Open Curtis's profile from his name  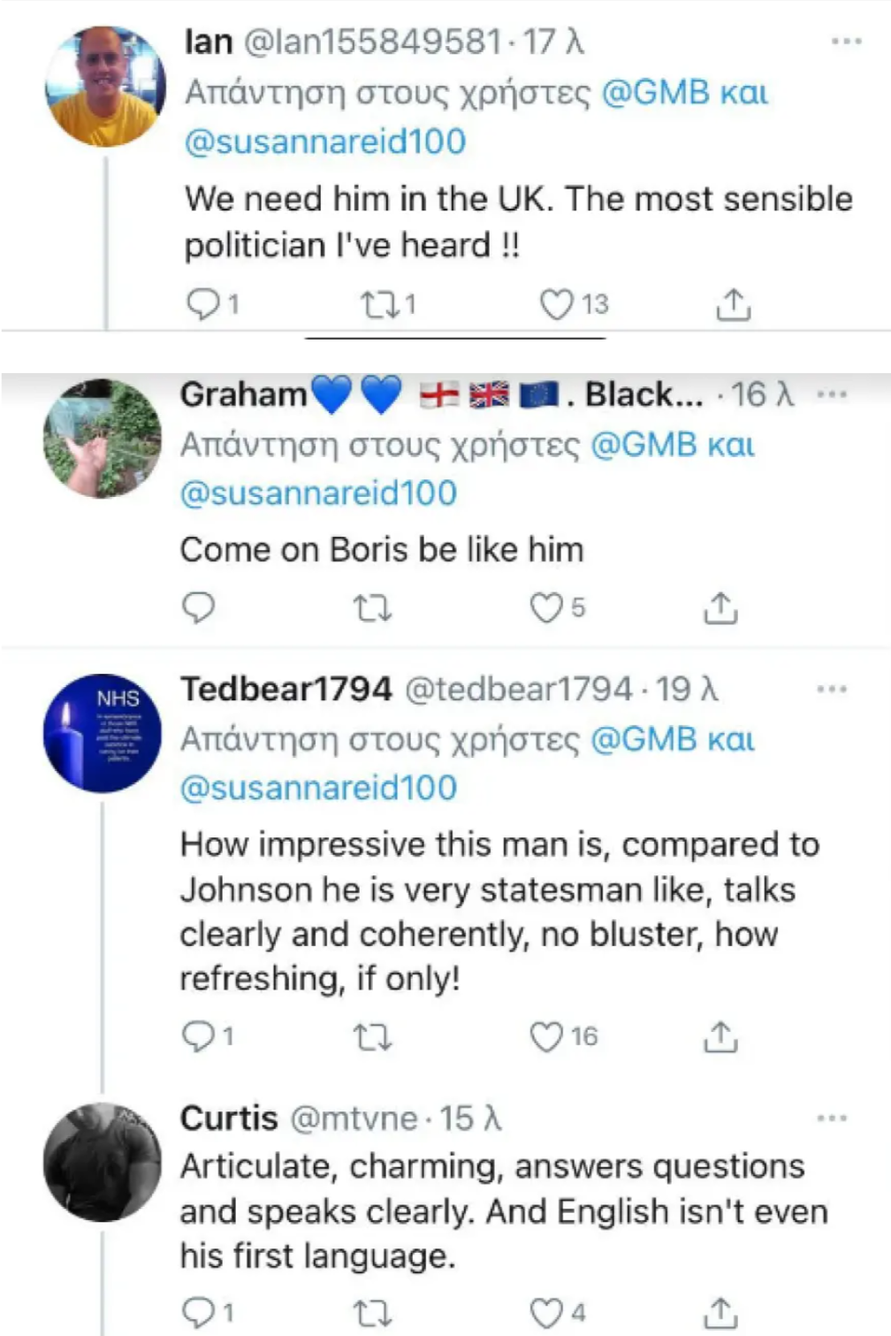point(229,1118)
